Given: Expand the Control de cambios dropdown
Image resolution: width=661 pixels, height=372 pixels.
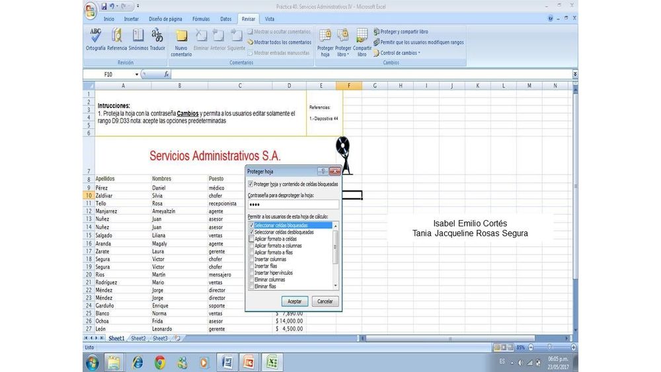Looking at the screenshot, I should coord(399,53).
